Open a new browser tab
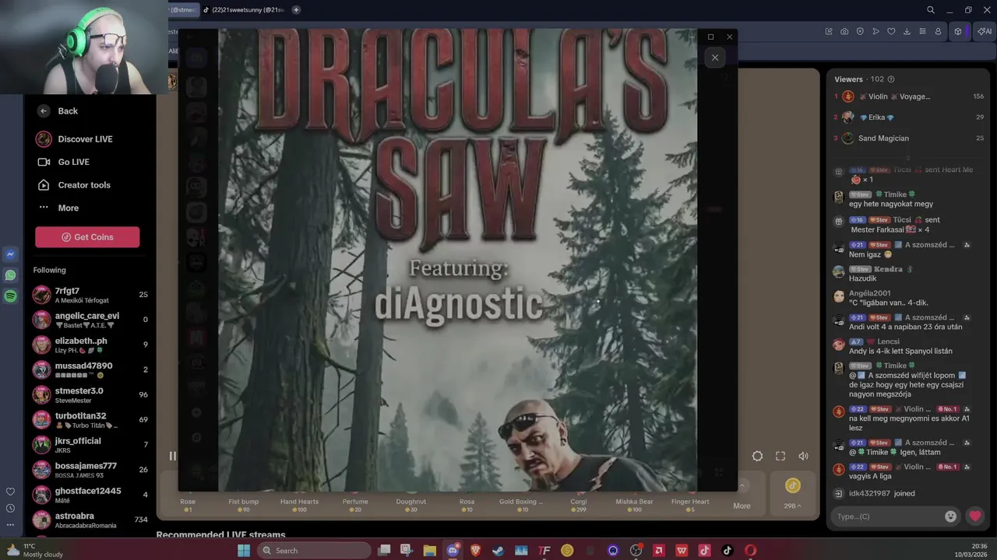This screenshot has width=997, height=560. click(x=296, y=10)
